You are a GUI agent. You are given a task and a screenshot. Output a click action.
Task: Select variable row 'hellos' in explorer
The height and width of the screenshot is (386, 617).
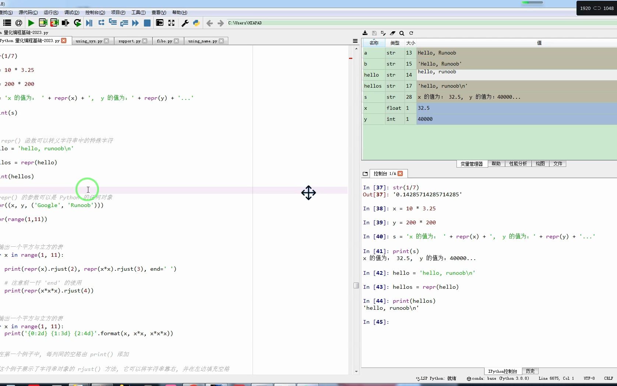490,86
